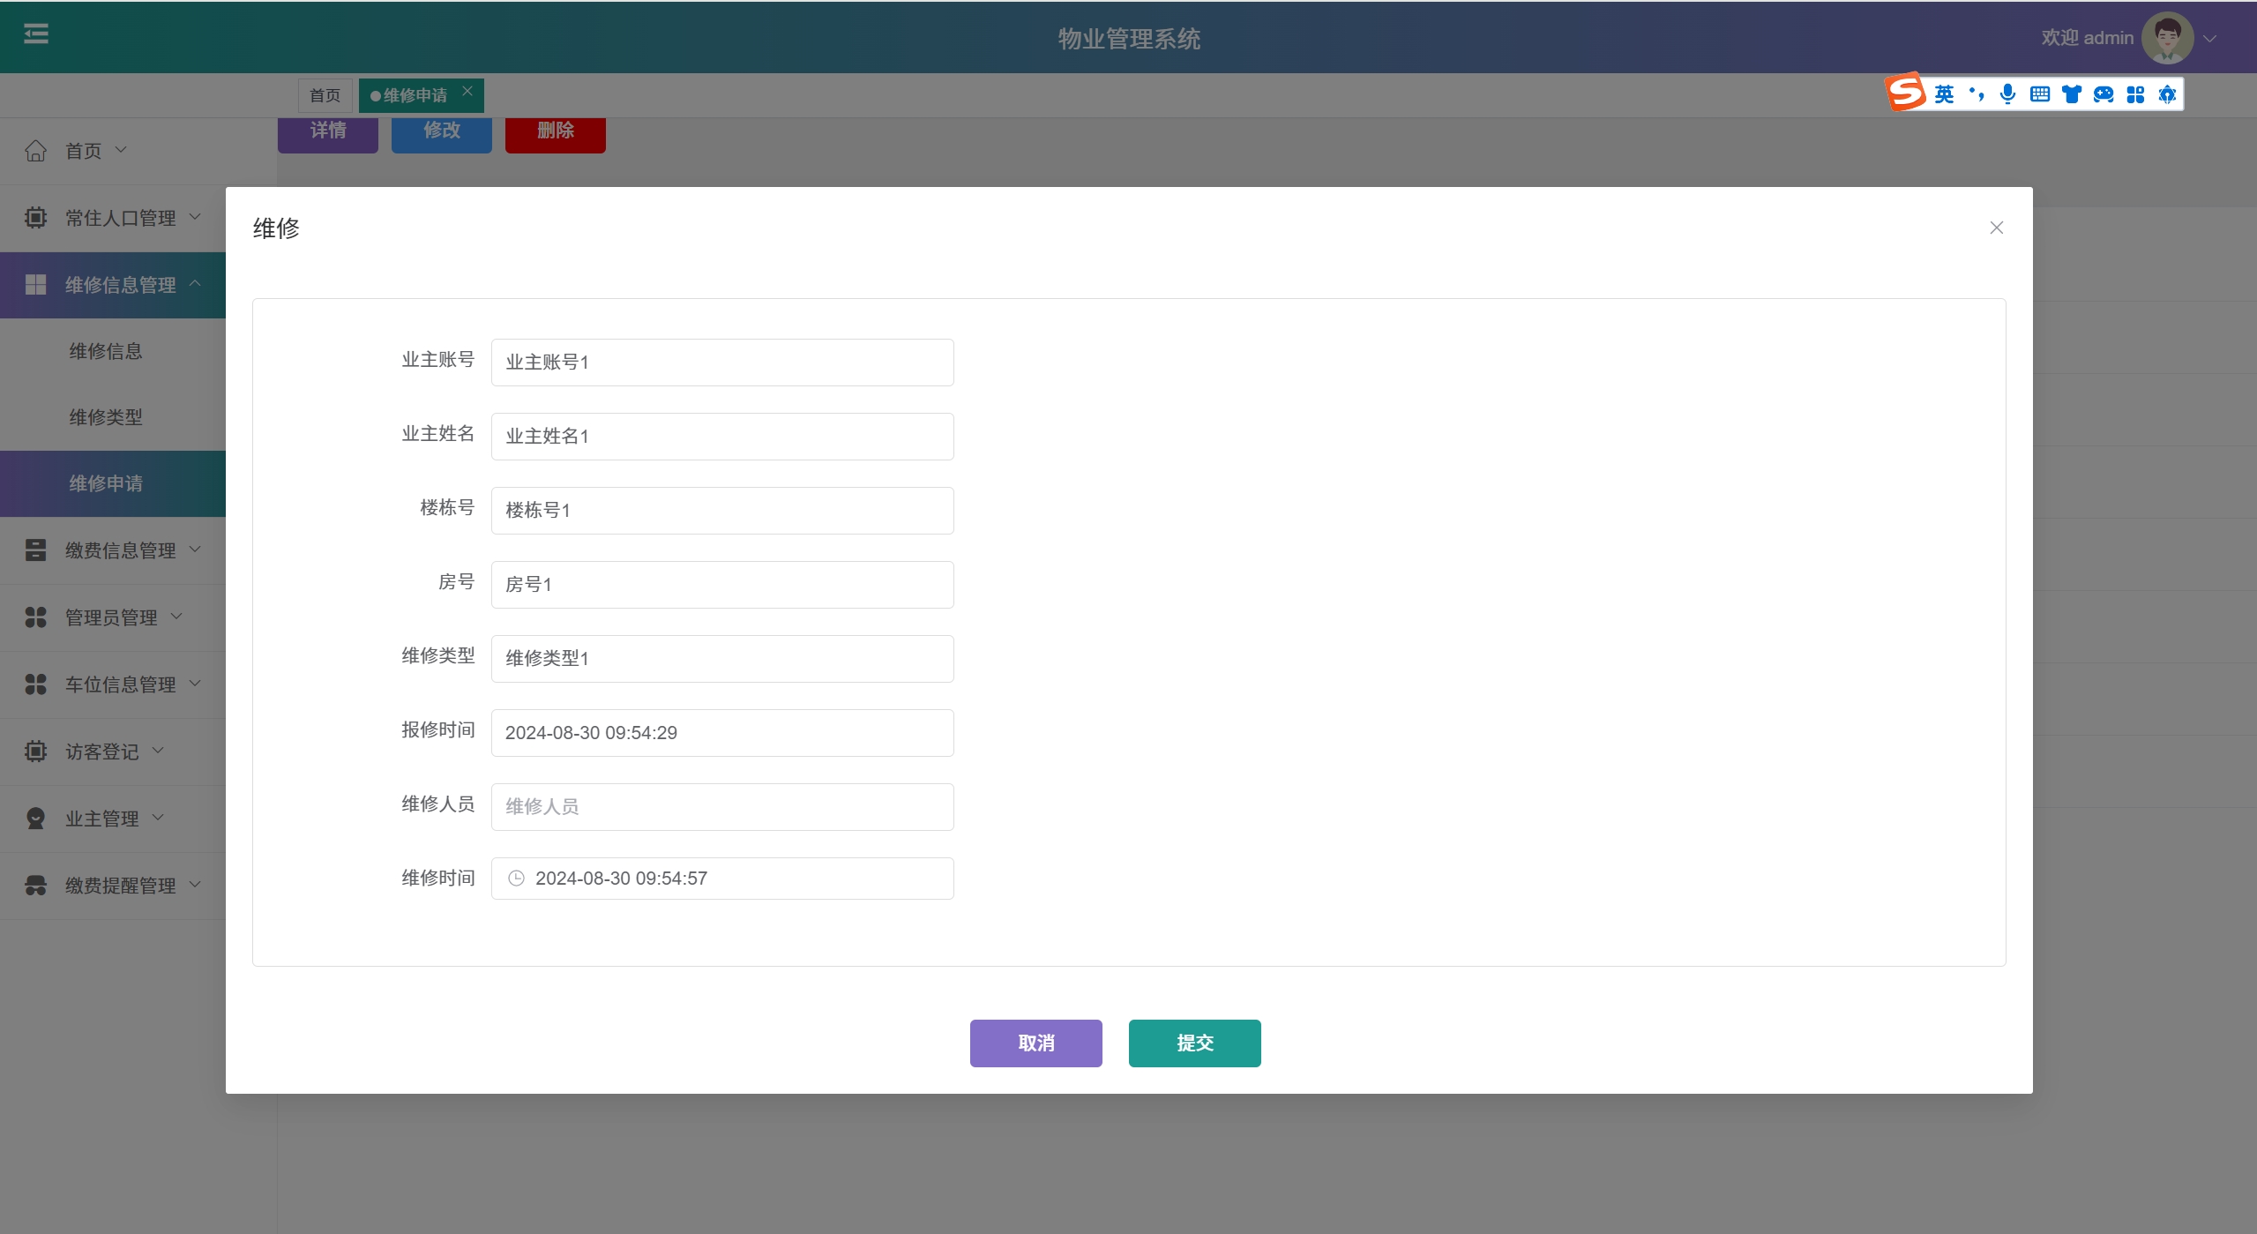
Task: Click the admin user avatar
Action: pyautogui.click(x=2167, y=38)
